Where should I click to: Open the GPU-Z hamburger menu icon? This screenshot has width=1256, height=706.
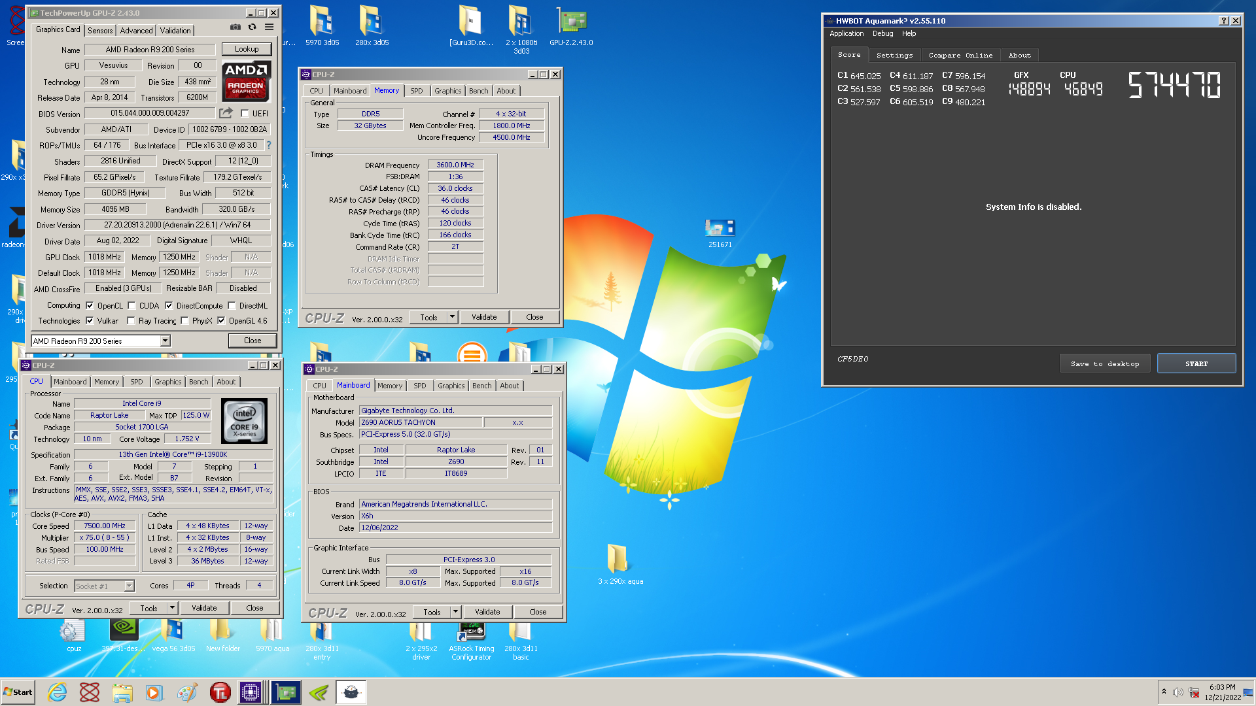point(269,27)
